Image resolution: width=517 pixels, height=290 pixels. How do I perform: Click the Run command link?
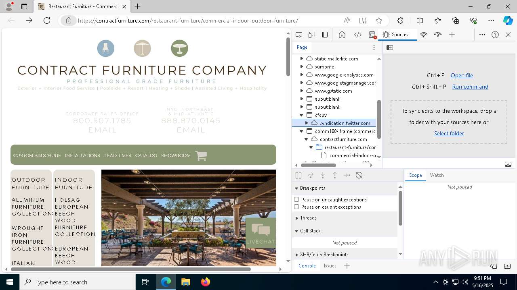470,87
